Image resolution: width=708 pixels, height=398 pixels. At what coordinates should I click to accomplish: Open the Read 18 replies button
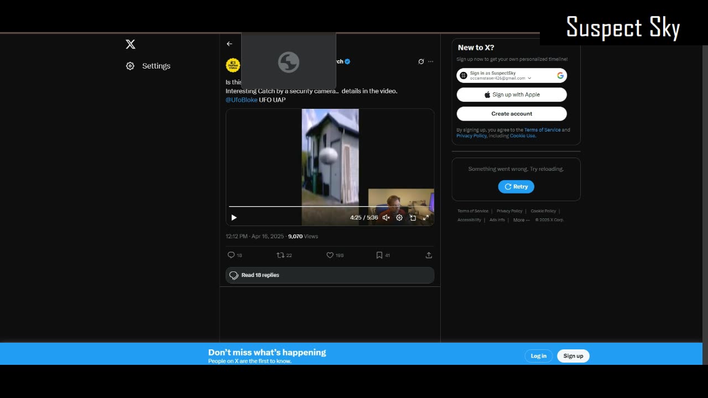330,275
